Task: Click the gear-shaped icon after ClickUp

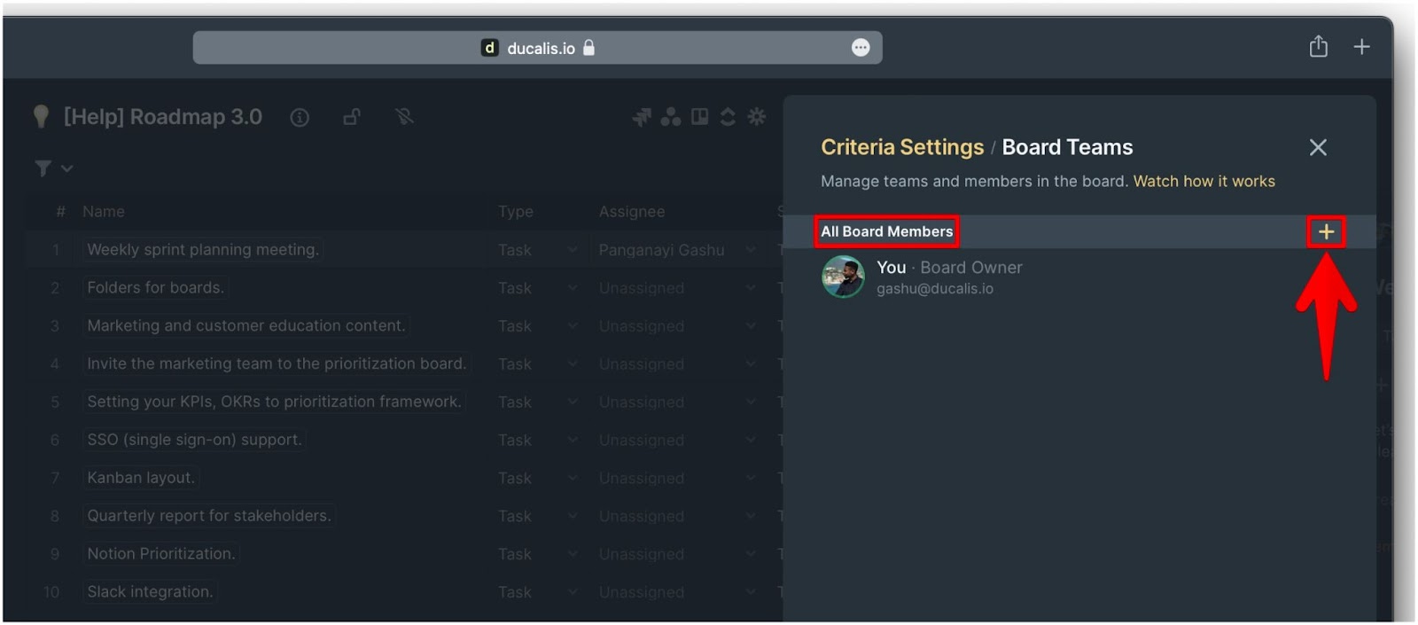Action: pos(757,117)
